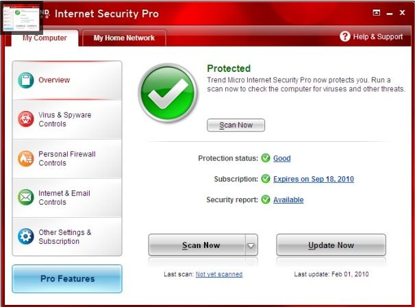
Task: Click the green check beside Subscription
Action: pos(266,179)
